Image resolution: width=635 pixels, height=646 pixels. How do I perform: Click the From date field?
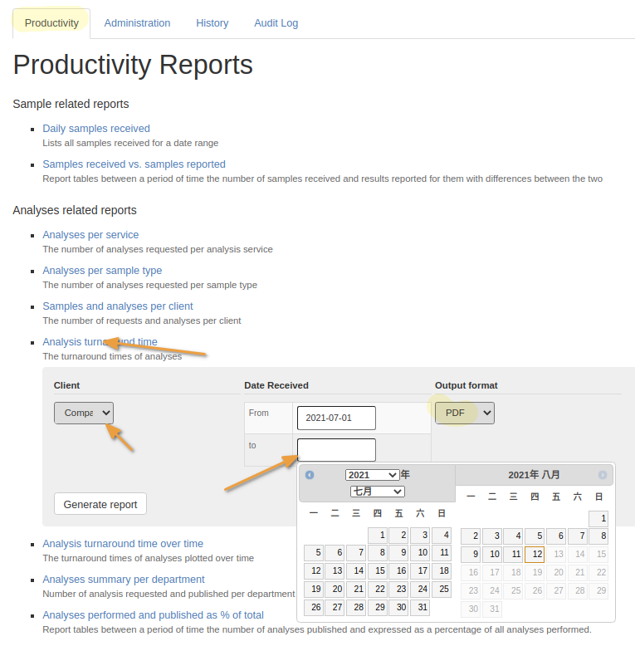tap(336, 418)
